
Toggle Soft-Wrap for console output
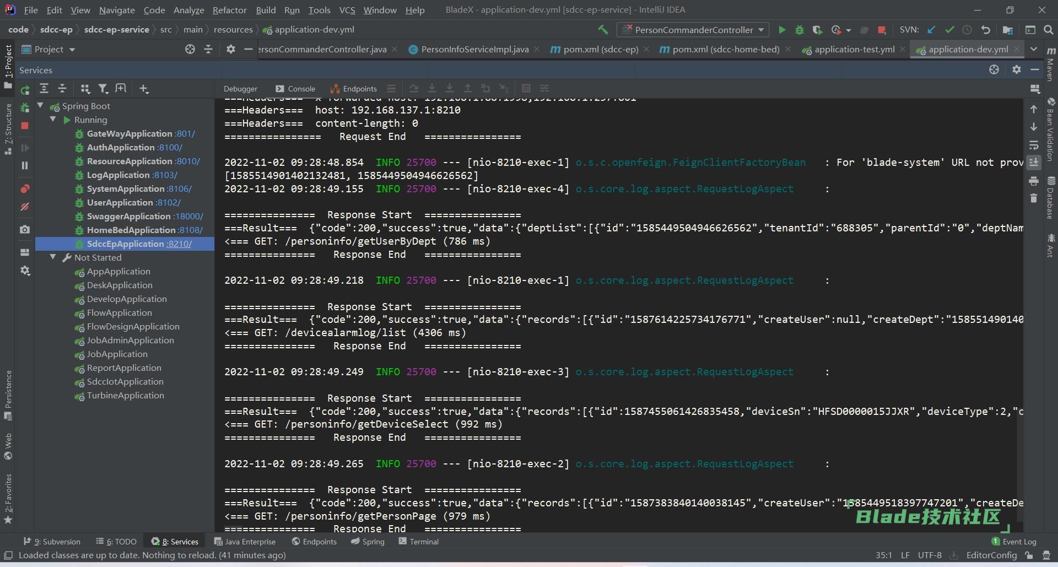tap(1034, 145)
